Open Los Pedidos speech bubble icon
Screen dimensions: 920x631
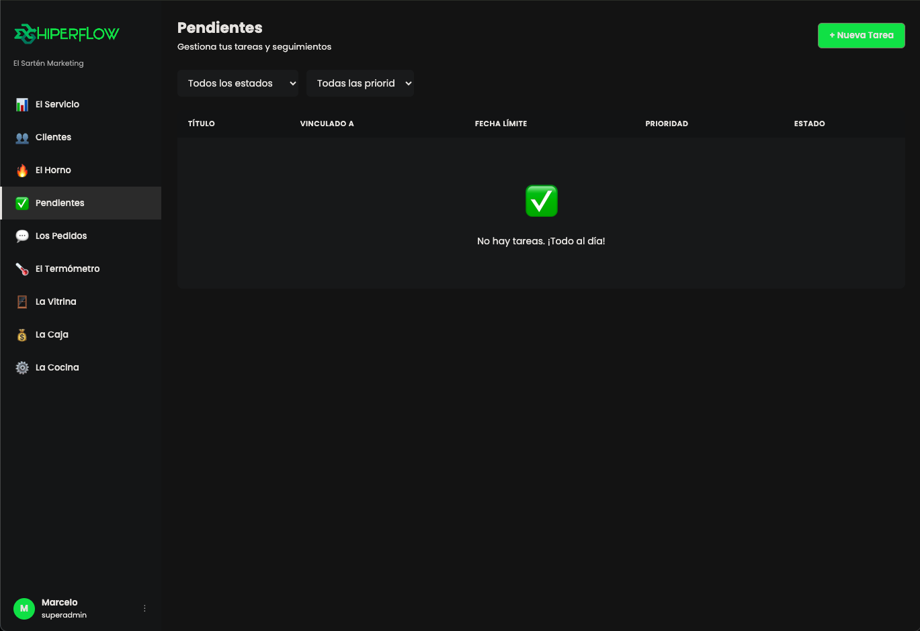click(22, 236)
